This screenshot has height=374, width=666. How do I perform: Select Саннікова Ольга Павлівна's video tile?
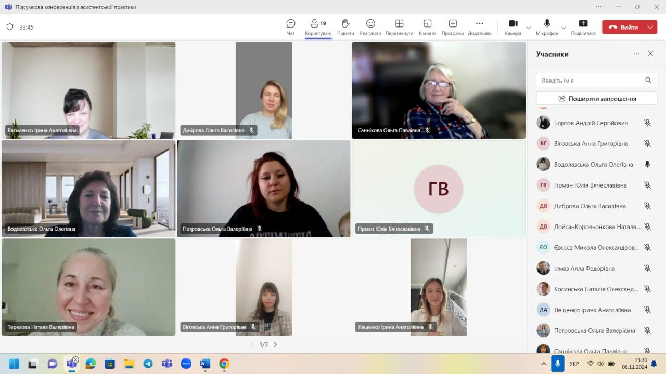(x=439, y=90)
